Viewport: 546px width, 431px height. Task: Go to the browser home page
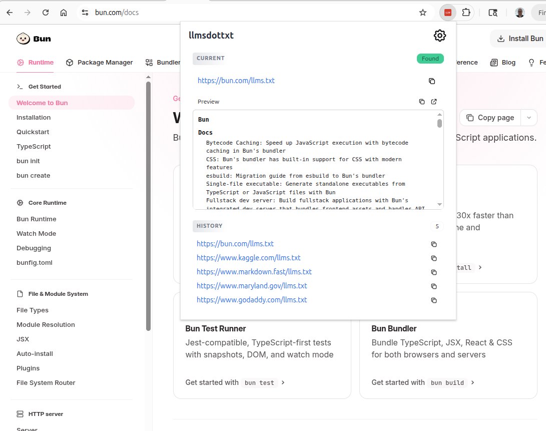[x=64, y=13]
